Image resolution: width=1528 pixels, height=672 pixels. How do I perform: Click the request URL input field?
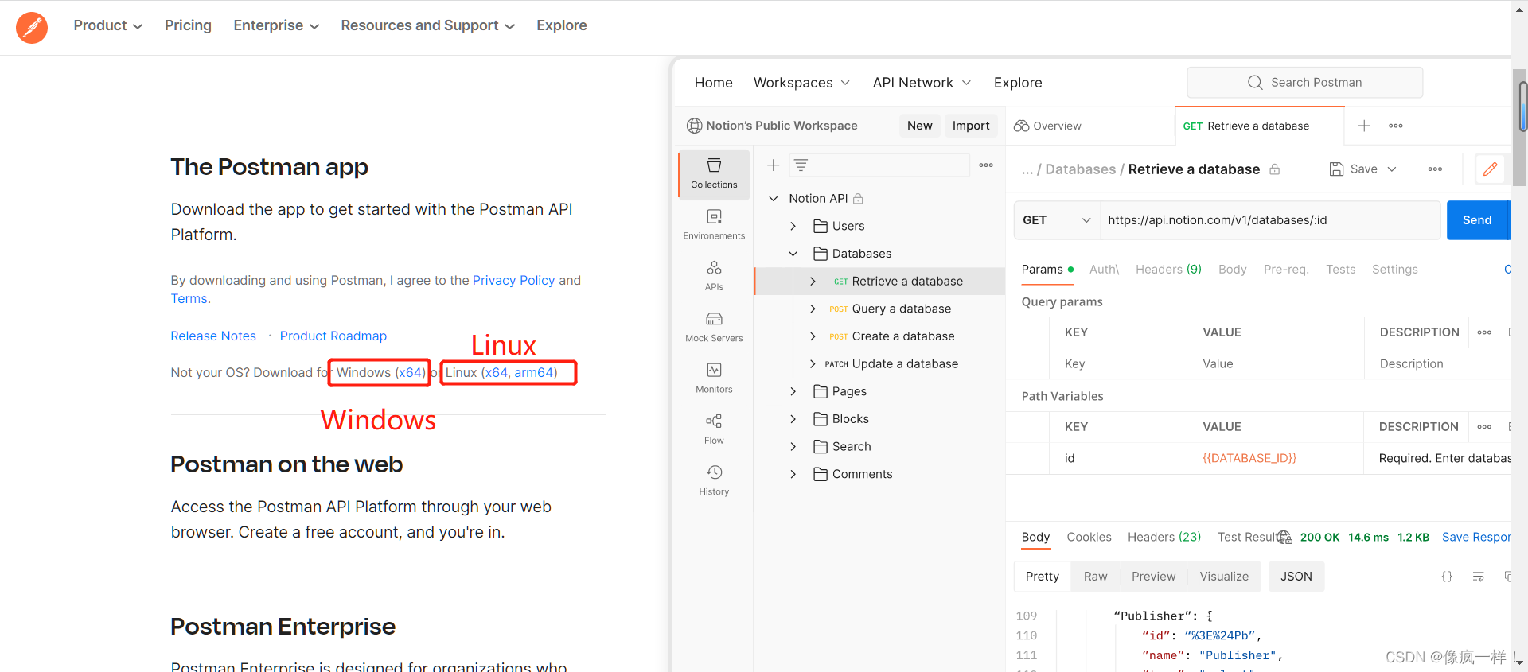tap(1270, 220)
